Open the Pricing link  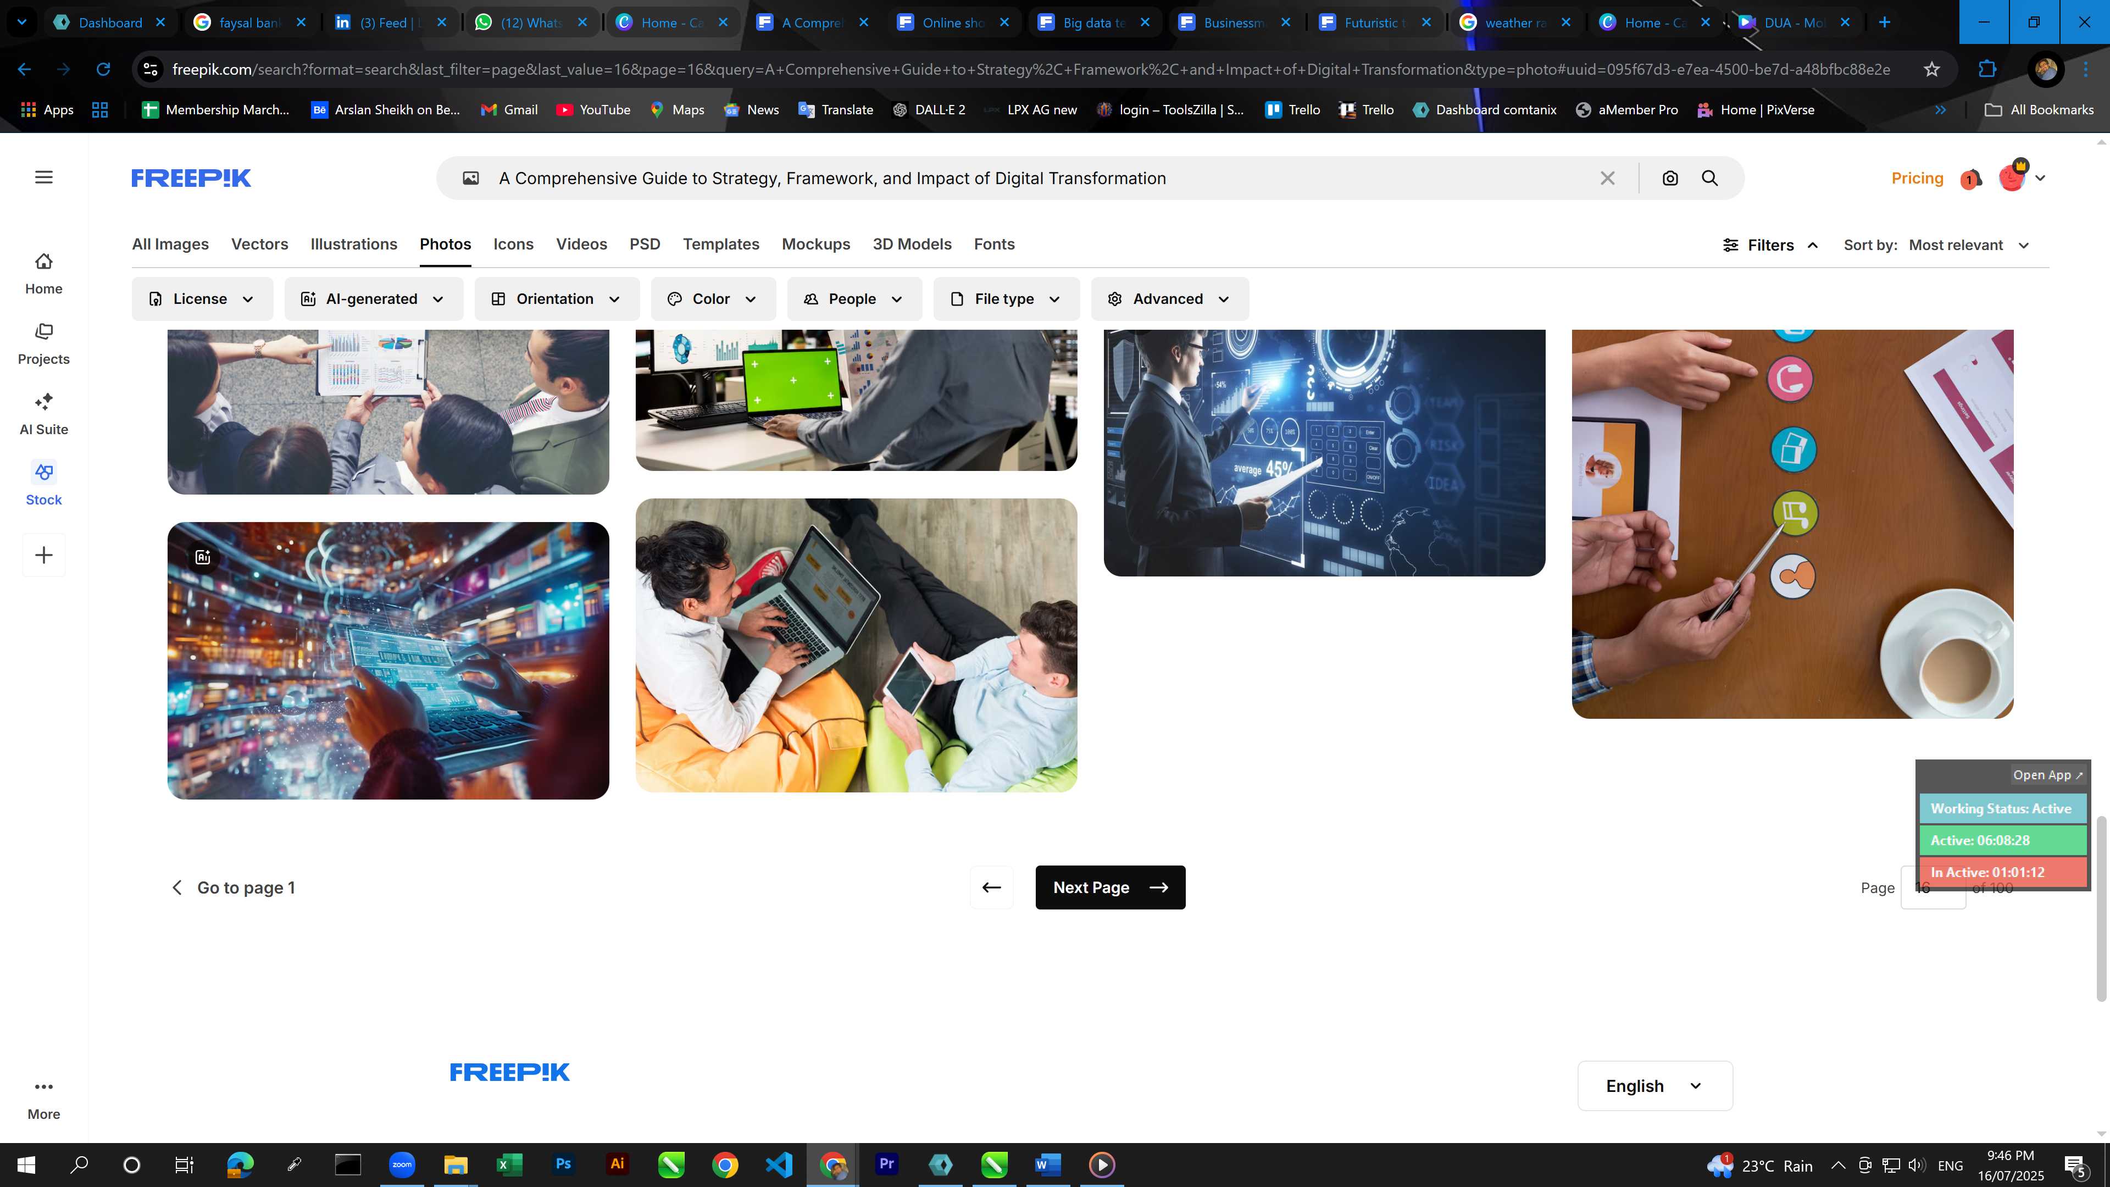tap(1917, 178)
